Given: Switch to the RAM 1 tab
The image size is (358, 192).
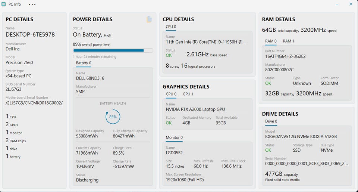Looking at the screenshot, I should pyautogui.click(x=288, y=41).
